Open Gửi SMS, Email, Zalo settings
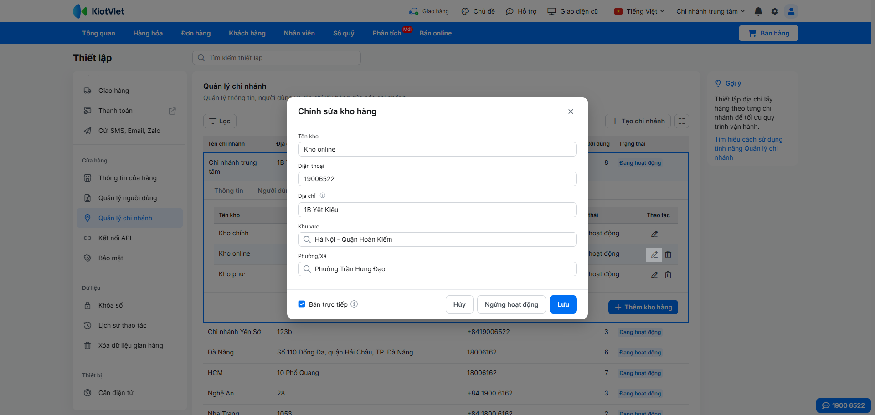The width and height of the screenshot is (875, 415). tap(130, 131)
